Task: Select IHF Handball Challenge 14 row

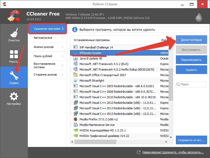Action: click(119, 47)
